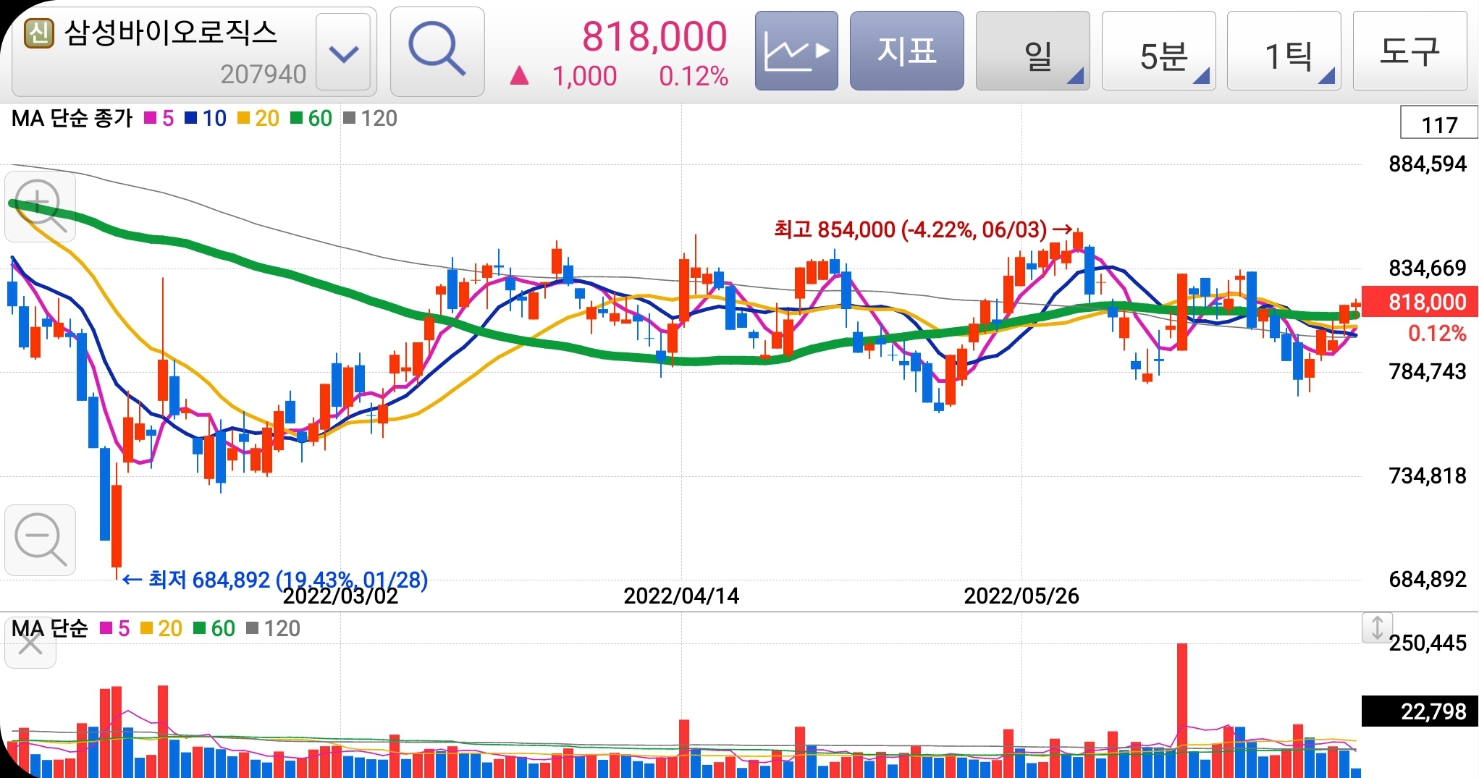
Task: Choose the 5분 minute interval dropdown
Action: (x=1159, y=51)
